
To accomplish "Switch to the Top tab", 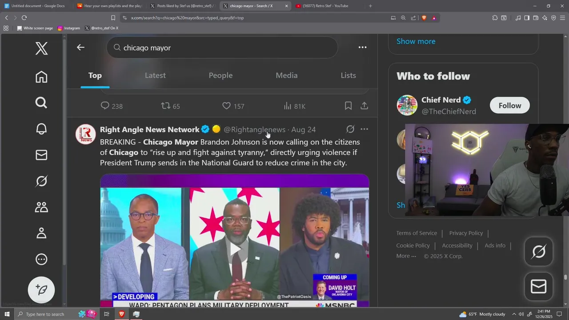I will click(x=95, y=76).
